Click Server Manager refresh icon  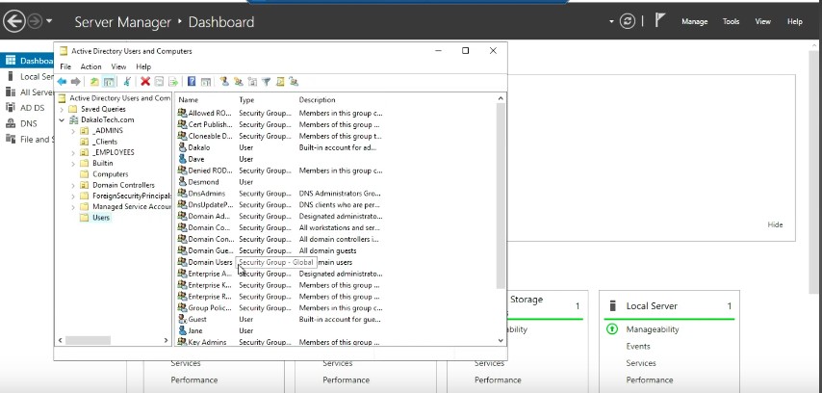pos(627,21)
